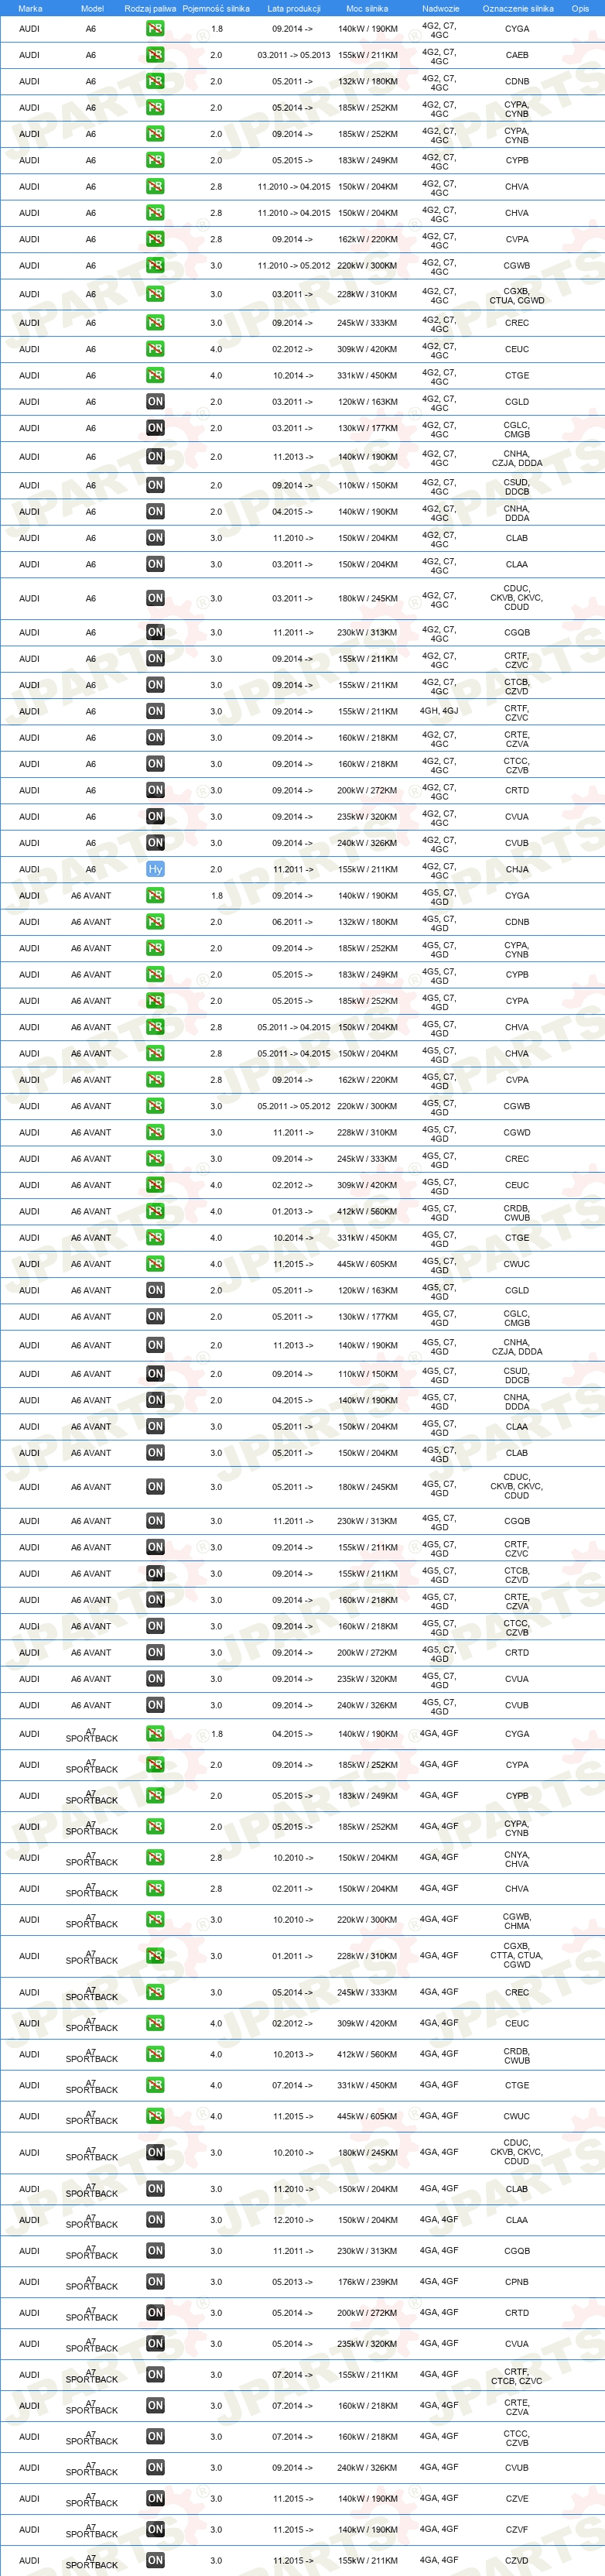Image resolution: width=605 pixels, height=2576 pixels.
Task: Click diesel ON icon in 4GH, 4GJ row
Action: click(155, 711)
